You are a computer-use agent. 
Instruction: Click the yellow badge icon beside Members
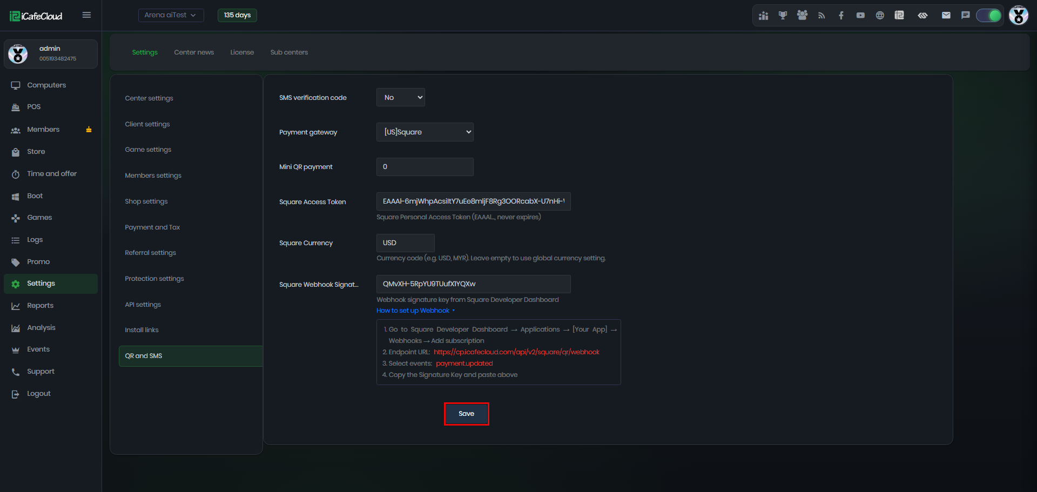coord(89,130)
